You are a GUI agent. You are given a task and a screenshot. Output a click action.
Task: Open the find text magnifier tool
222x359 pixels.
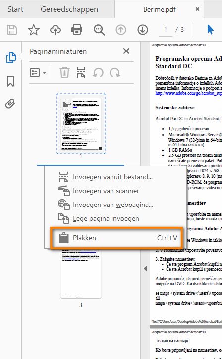(x=99, y=30)
